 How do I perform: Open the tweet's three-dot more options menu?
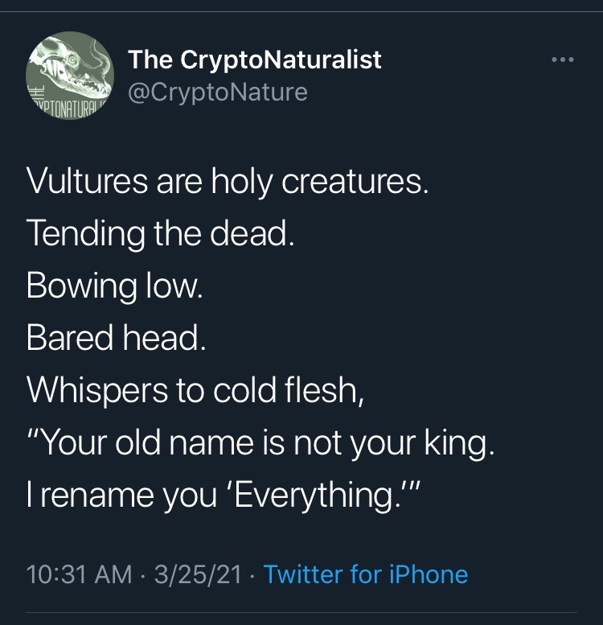(x=563, y=60)
